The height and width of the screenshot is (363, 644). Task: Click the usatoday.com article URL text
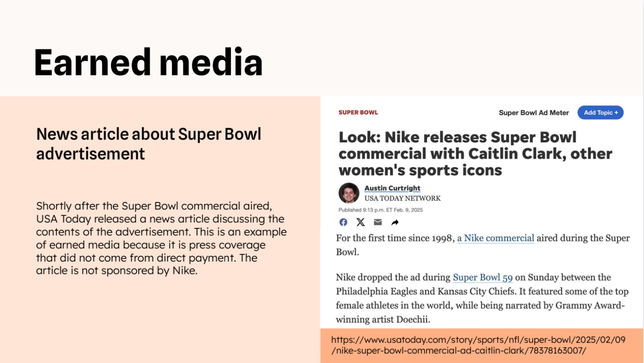(478, 345)
